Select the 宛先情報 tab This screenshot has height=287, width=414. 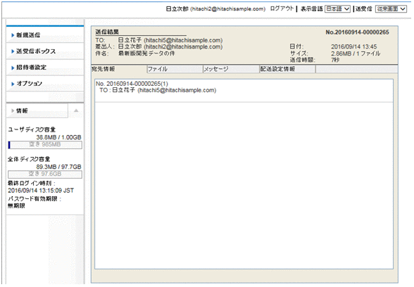pos(119,69)
